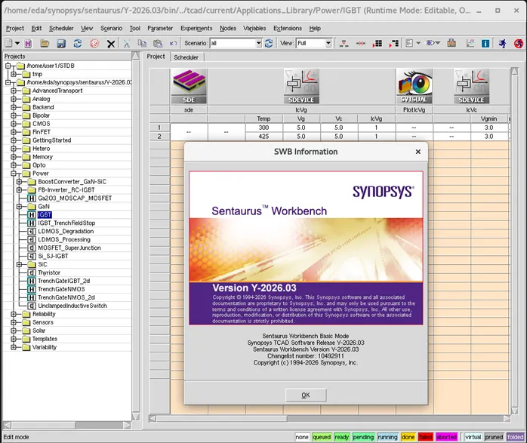Open the Scenario combo box dropdown
This screenshot has height=443, width=527.
(x=258, y=43)
